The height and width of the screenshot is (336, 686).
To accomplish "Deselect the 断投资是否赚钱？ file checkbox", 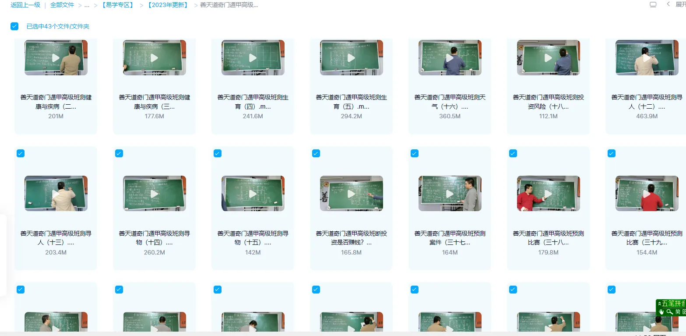I will pyautogui.click(x=316, y=153).
